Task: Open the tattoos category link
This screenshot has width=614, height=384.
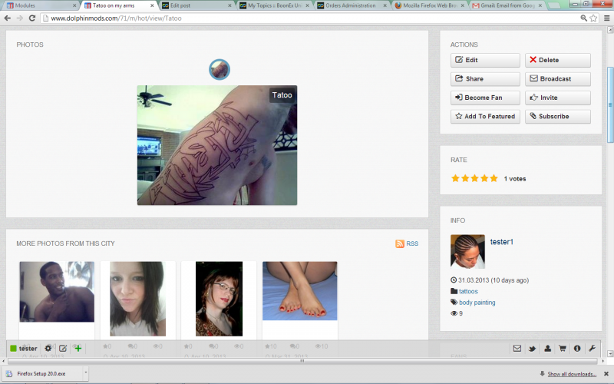Action: point(468,291)
